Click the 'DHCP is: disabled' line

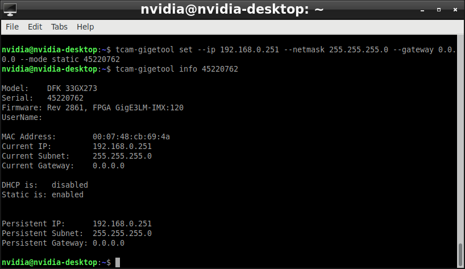[45, 185]
